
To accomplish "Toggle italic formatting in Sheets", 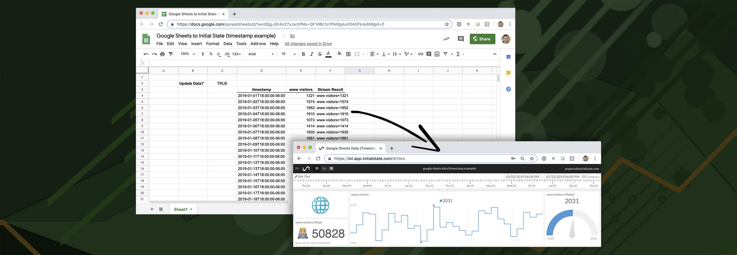I will pos(312,54).
